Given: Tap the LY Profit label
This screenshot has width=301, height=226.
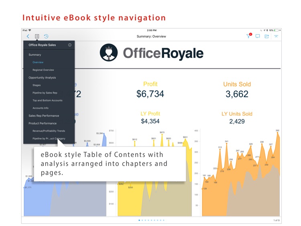Looking at the screenshot, I should pyautogui.click(x=150, y=114).
